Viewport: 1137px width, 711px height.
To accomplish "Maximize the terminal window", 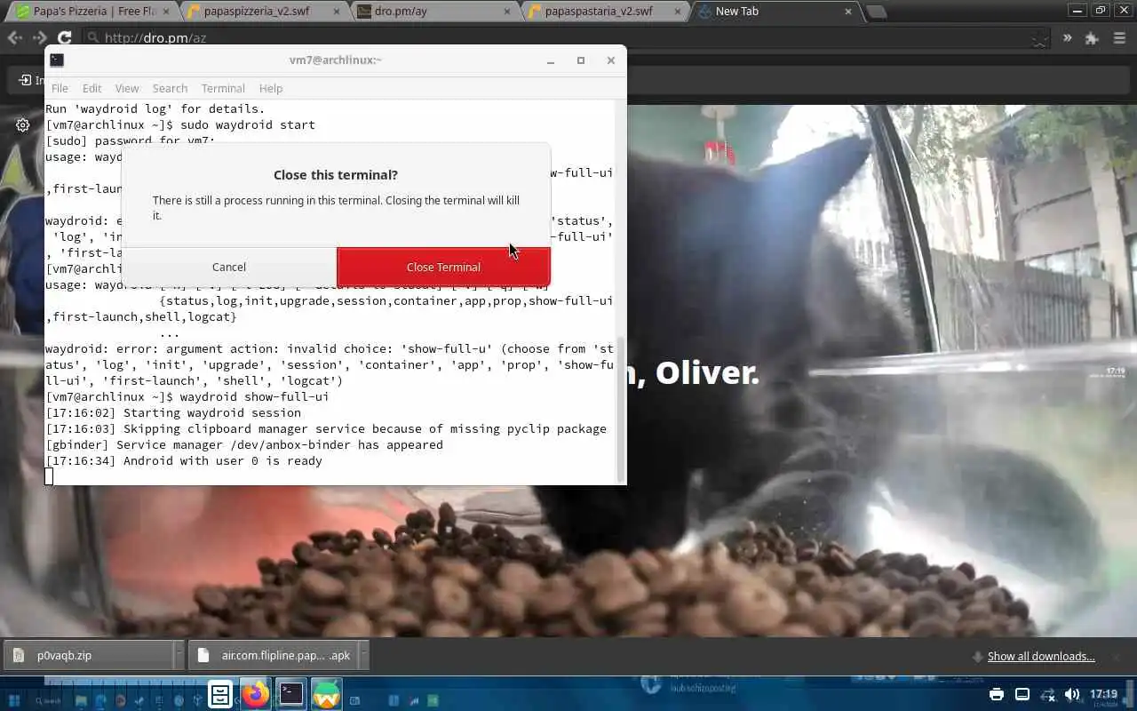I will point(581,60).
